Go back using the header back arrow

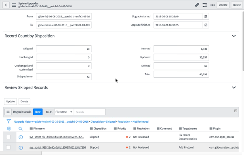pyautogui.click(x=6, y=5)
